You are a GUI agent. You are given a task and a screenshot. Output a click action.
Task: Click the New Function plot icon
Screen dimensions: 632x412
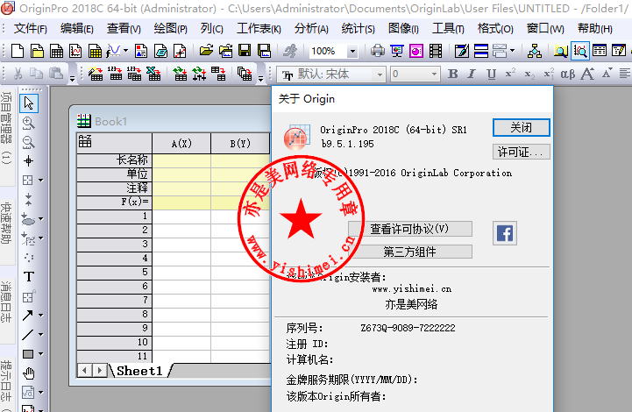tap(113, 51)
